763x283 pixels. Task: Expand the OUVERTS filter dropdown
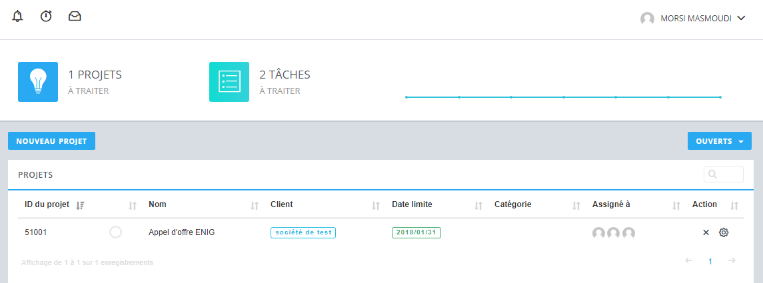click(719, 141)
